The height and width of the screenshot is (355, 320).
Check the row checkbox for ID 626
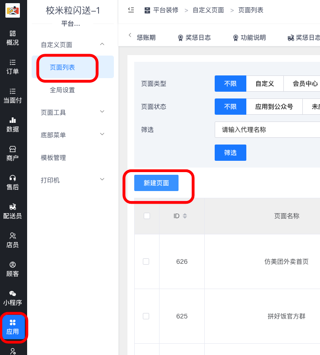click(x=146, y=262)
